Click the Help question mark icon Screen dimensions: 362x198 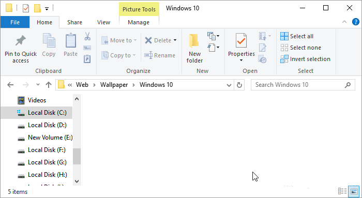[356, 22]
